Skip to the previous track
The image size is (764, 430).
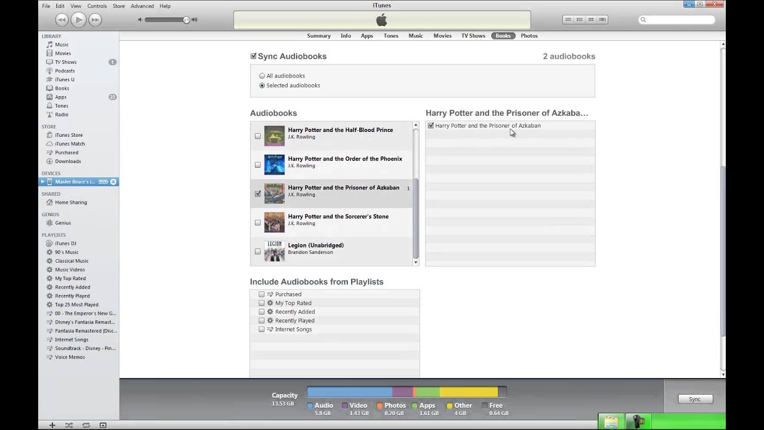tap(61, 20)
